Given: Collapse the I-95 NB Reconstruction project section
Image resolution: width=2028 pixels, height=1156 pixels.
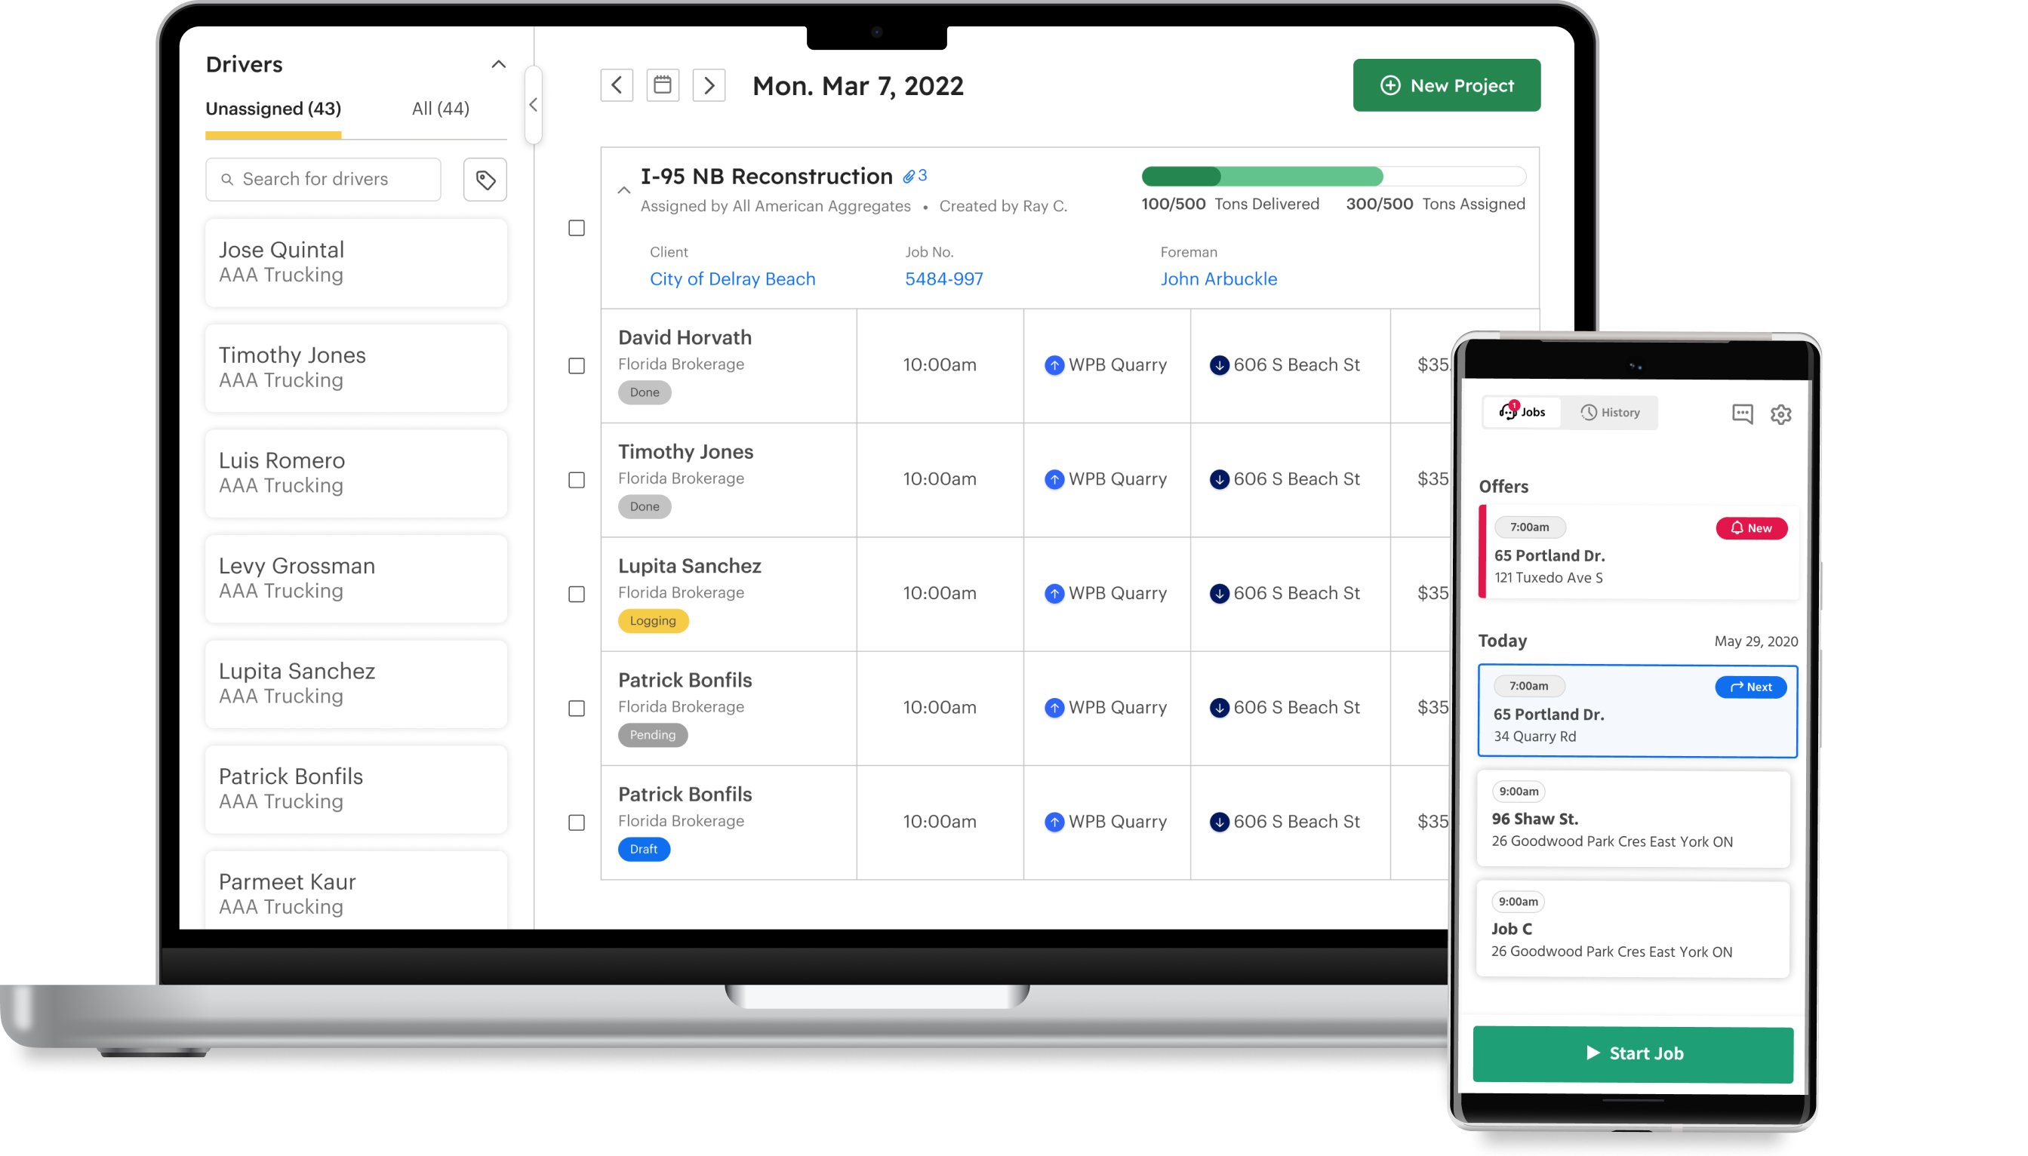Looking at the screenshot, I should 623,191.
